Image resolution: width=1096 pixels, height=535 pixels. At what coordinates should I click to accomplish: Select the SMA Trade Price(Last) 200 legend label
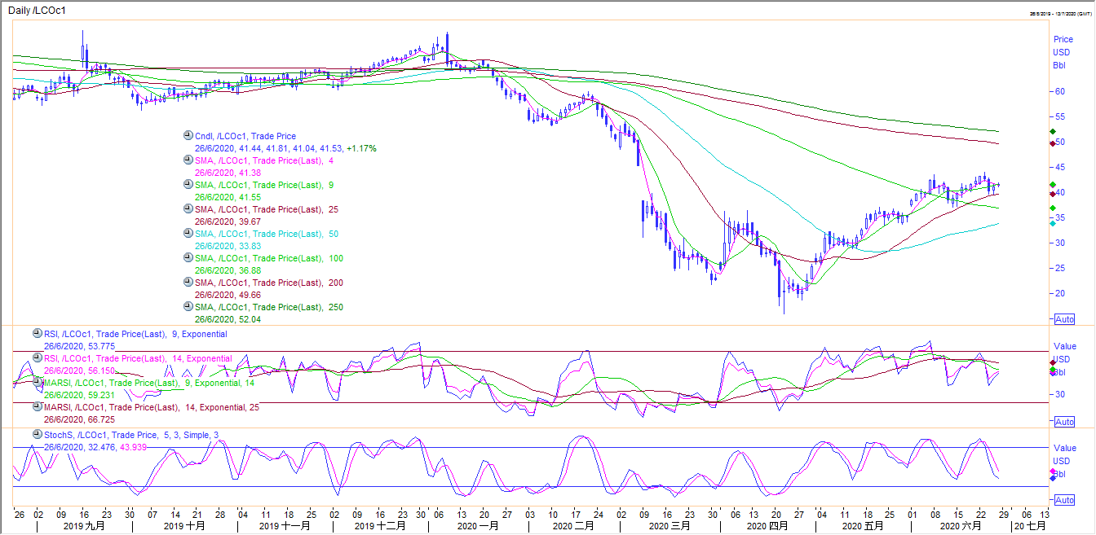pyautogui.click(x=269, y=283)
